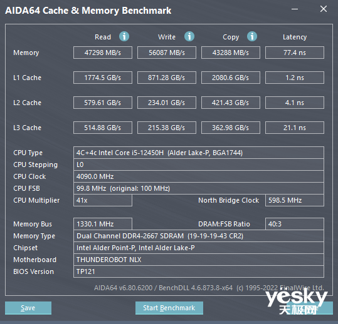The height and width of the screenshot is (324, 338).
Task: Click the L1 Cache row label
Action: [x=27, y=78]
